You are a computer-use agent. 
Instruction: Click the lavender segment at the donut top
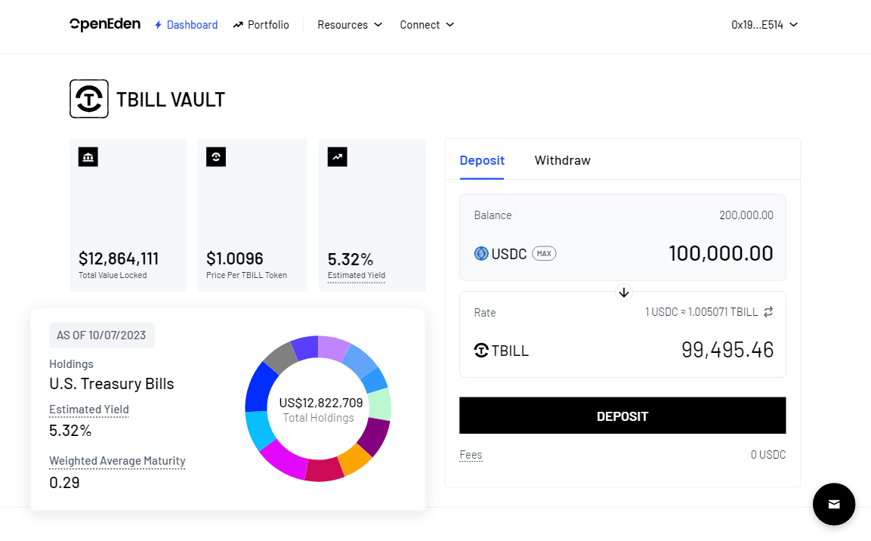334,347
